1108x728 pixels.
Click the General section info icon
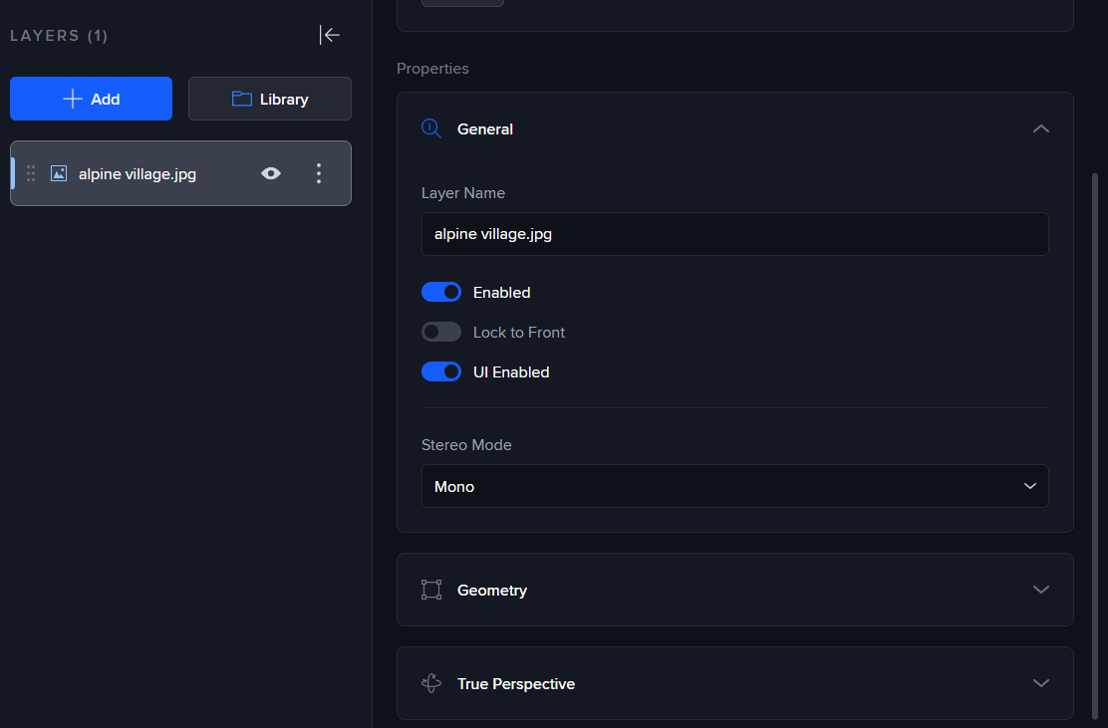[431, 128]
